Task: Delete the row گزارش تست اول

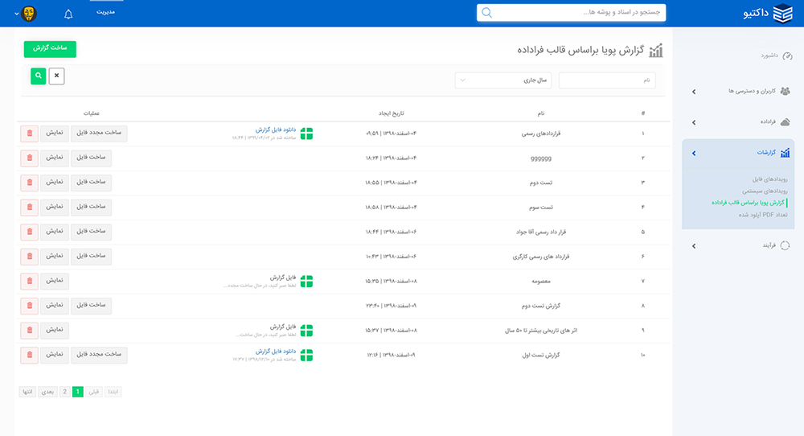Action: coord(30,355)
